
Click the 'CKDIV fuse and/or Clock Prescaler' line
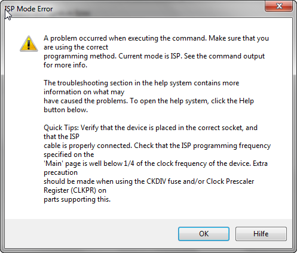149,181
